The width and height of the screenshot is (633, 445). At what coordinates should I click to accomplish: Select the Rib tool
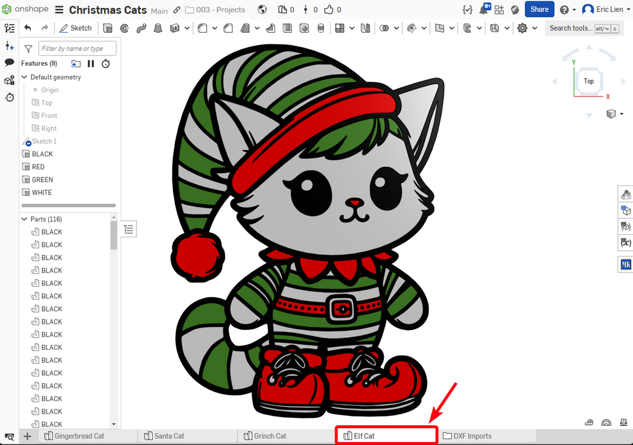271,28
